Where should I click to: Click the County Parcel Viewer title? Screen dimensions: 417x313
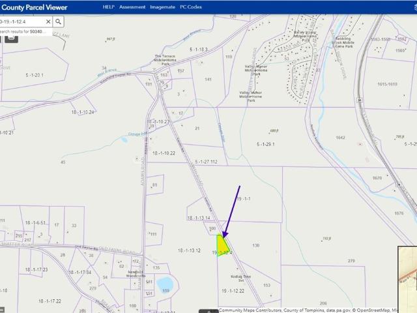point(34,7)
